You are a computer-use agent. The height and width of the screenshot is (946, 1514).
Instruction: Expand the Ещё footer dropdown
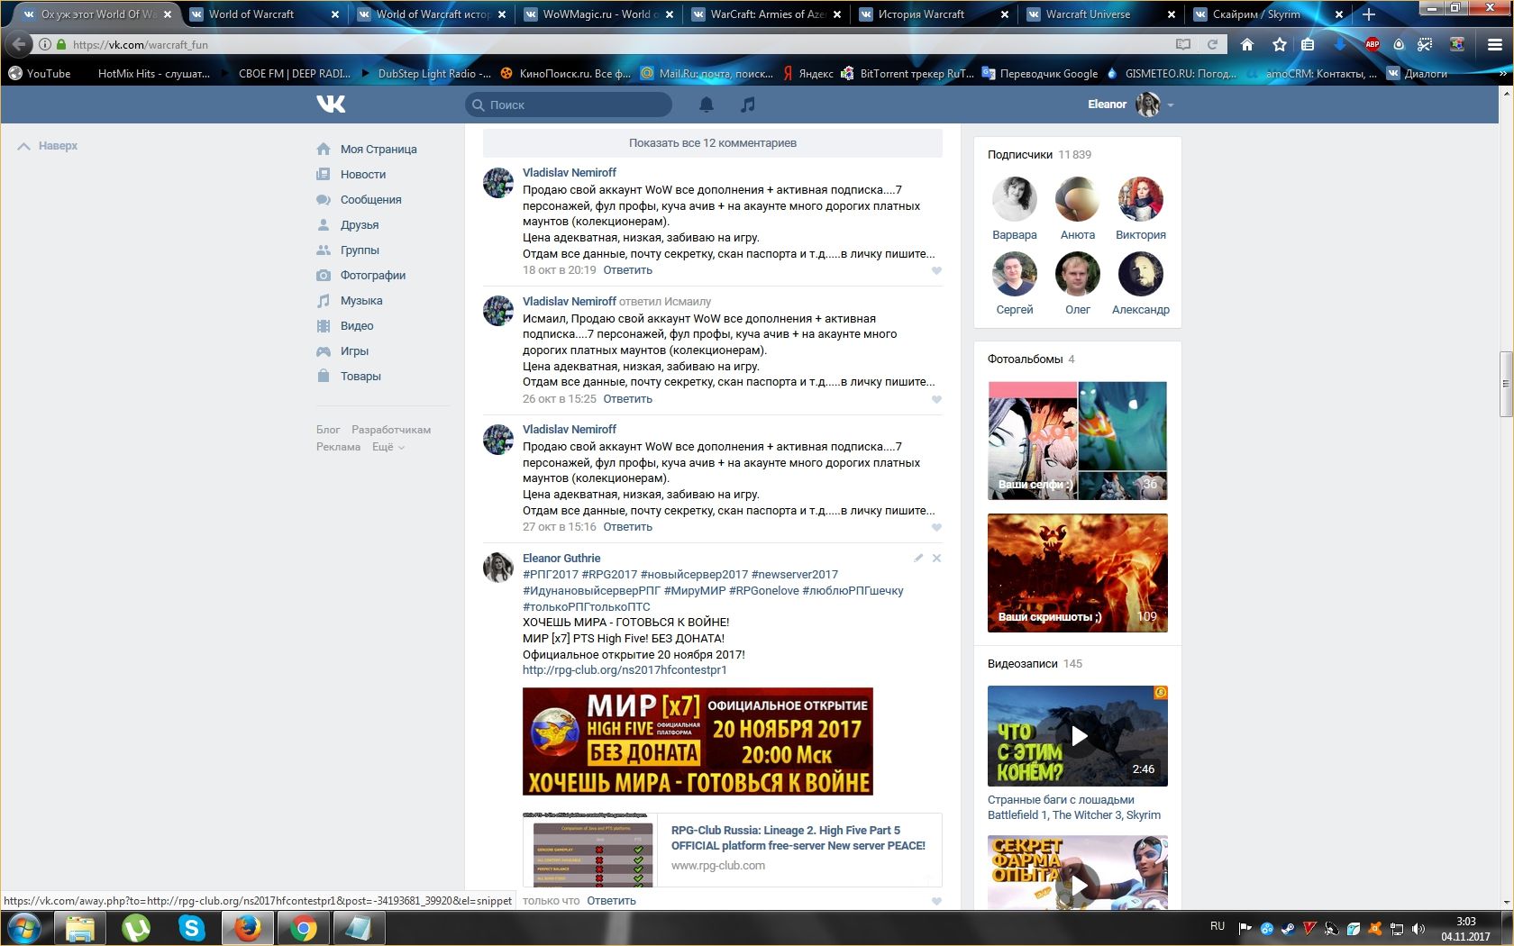coord(388,447)
